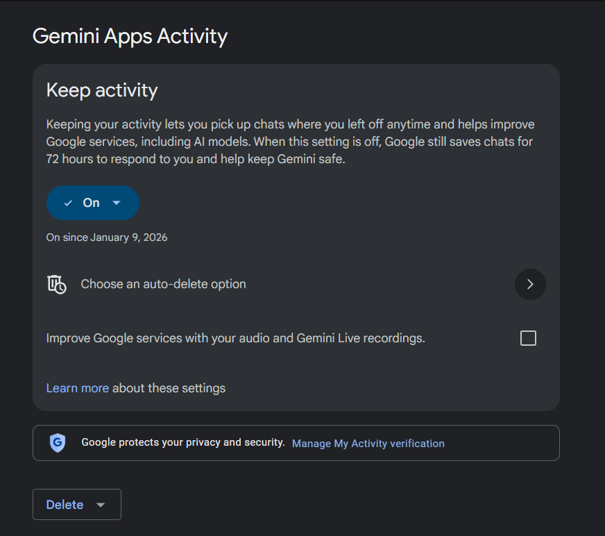Viewport: 605px width, 536px height.
Task: Click "about these settings" text
Action: pos(169,388)
